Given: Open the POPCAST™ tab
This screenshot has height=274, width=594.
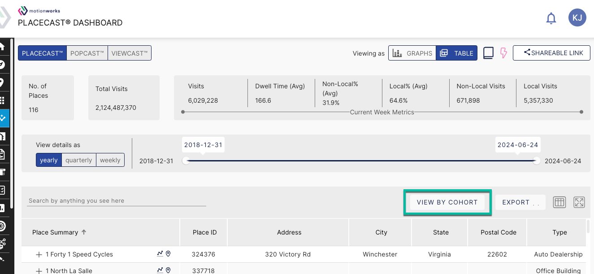Looking at the screenshot, I should 87,53.
